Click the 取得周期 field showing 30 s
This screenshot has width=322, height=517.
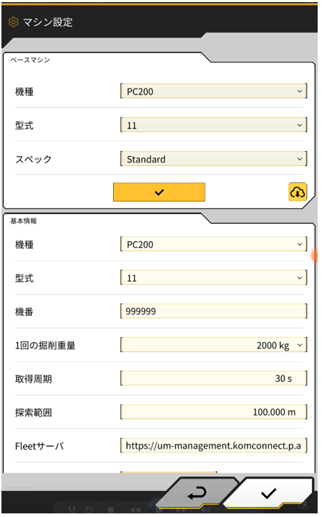pos(214,378)
